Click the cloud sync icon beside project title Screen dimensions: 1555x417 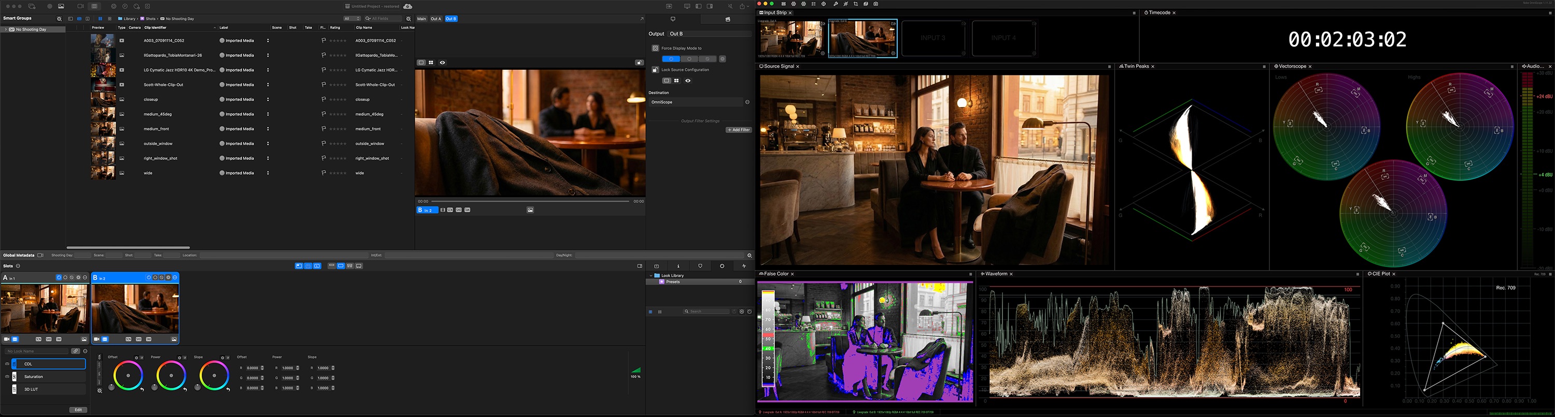click(407, 6)
